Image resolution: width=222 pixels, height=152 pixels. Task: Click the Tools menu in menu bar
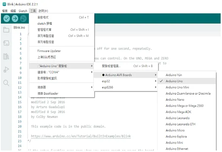pyautogui.click(x=33, y=11)
